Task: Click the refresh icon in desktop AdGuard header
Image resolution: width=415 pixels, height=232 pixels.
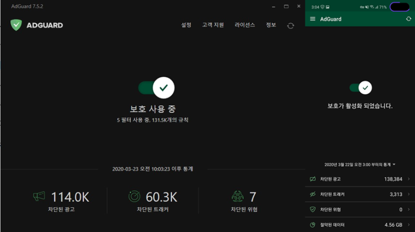Action: click(290, 25)
